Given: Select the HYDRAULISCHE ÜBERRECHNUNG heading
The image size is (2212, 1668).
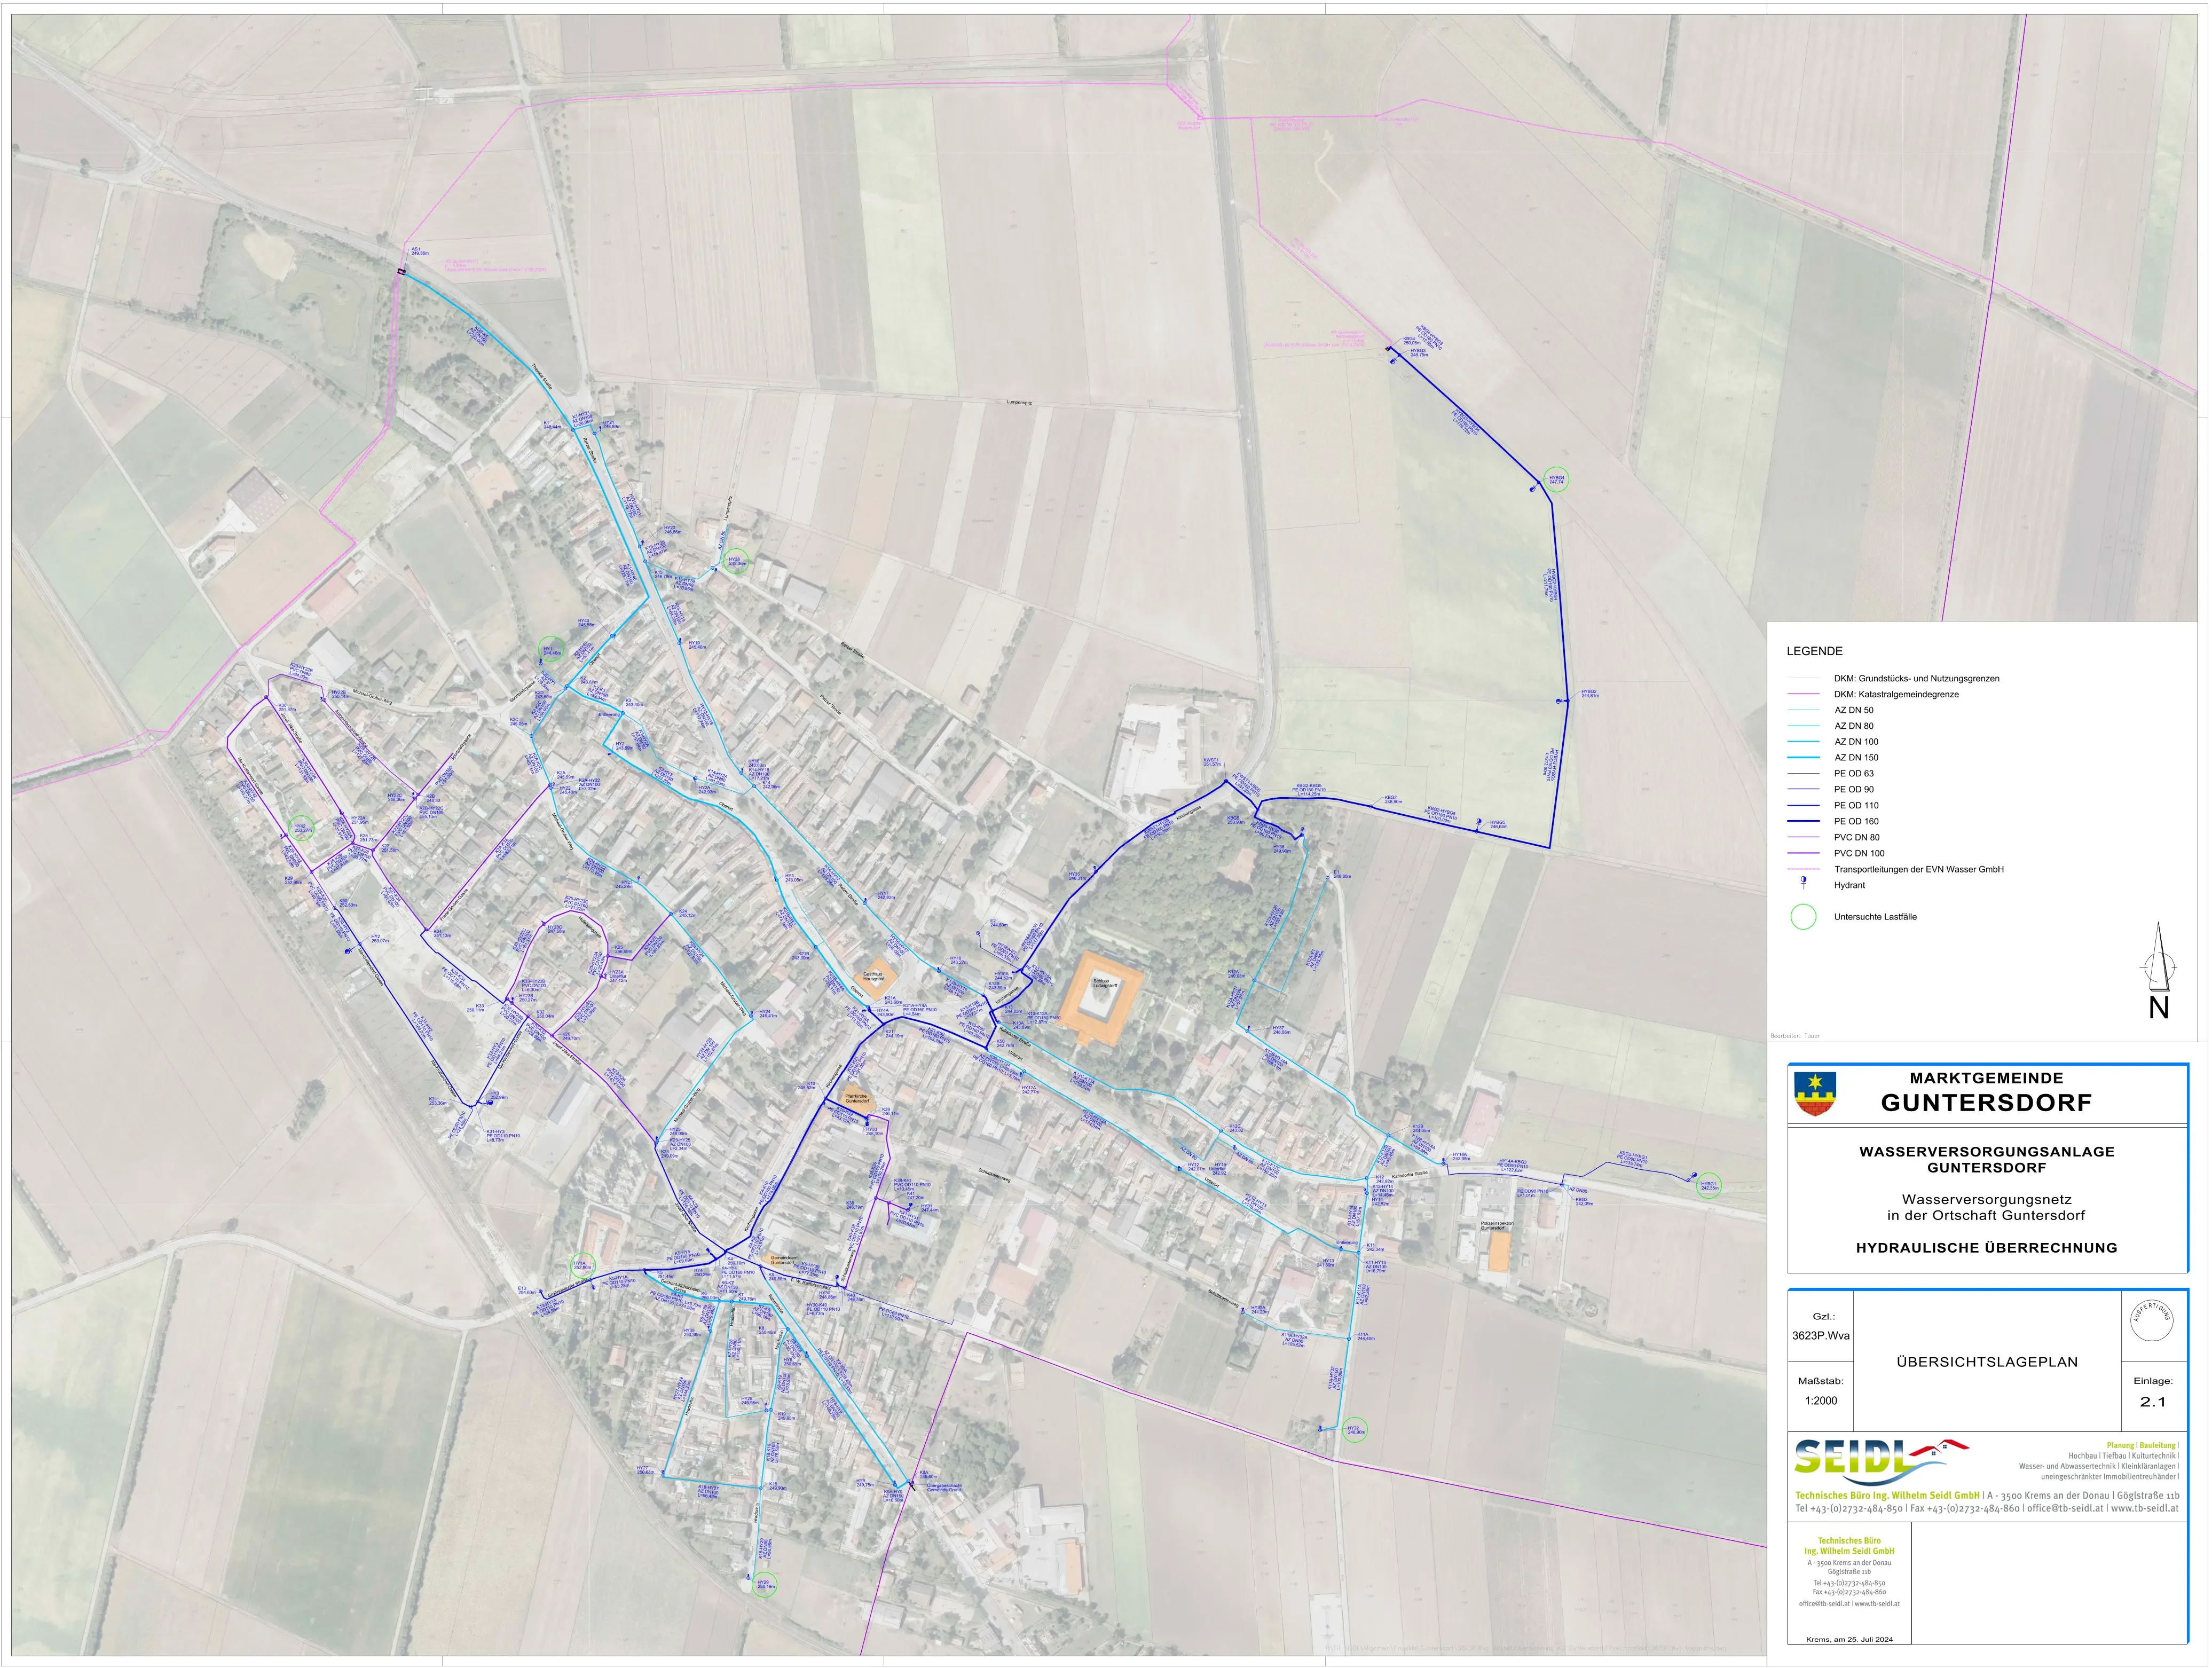Looking at the screenshot, I should 1989,1247.
